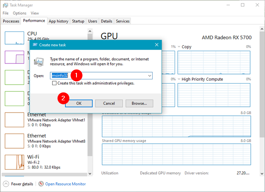Select Ethernet VMnet8 adapter thumbnail
This screenshot has width=265, height=192.
[15, 140]
